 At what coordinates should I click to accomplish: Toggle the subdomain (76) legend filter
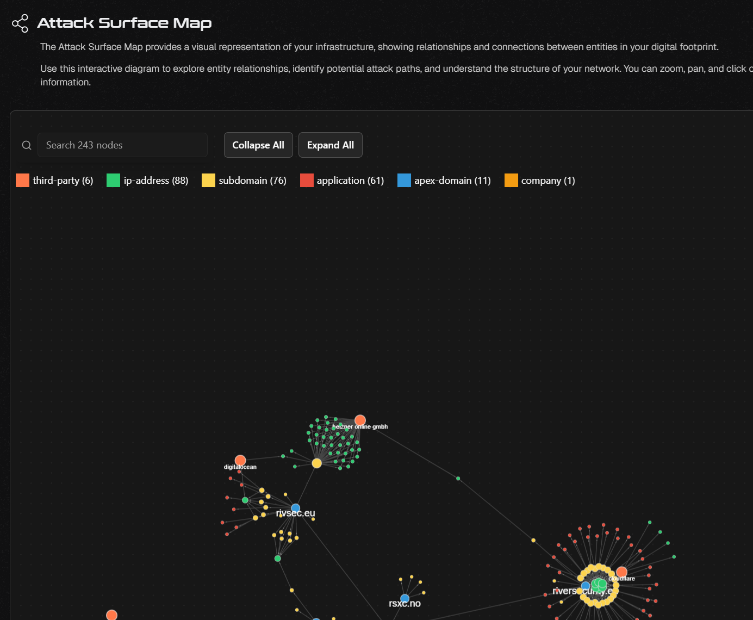pyautogui.click(x=244, y=181)
